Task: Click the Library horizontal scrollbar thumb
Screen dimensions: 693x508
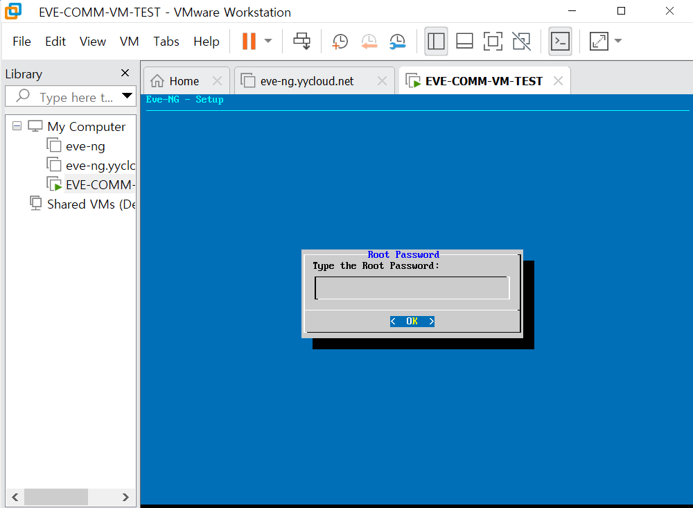Action: [x=56, y=497]
